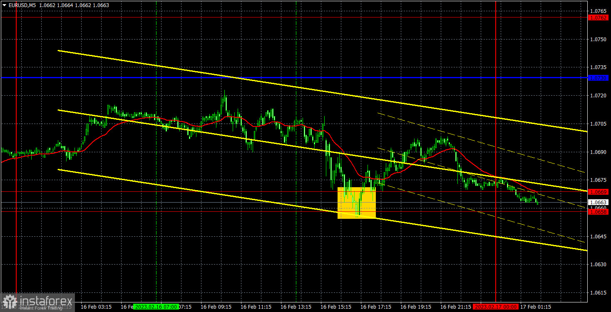The height and width of the screenshot is (312, 611).
Task: Select the 1.0720 price scale value
Action: pyautogui.click(x=599, y=95)
